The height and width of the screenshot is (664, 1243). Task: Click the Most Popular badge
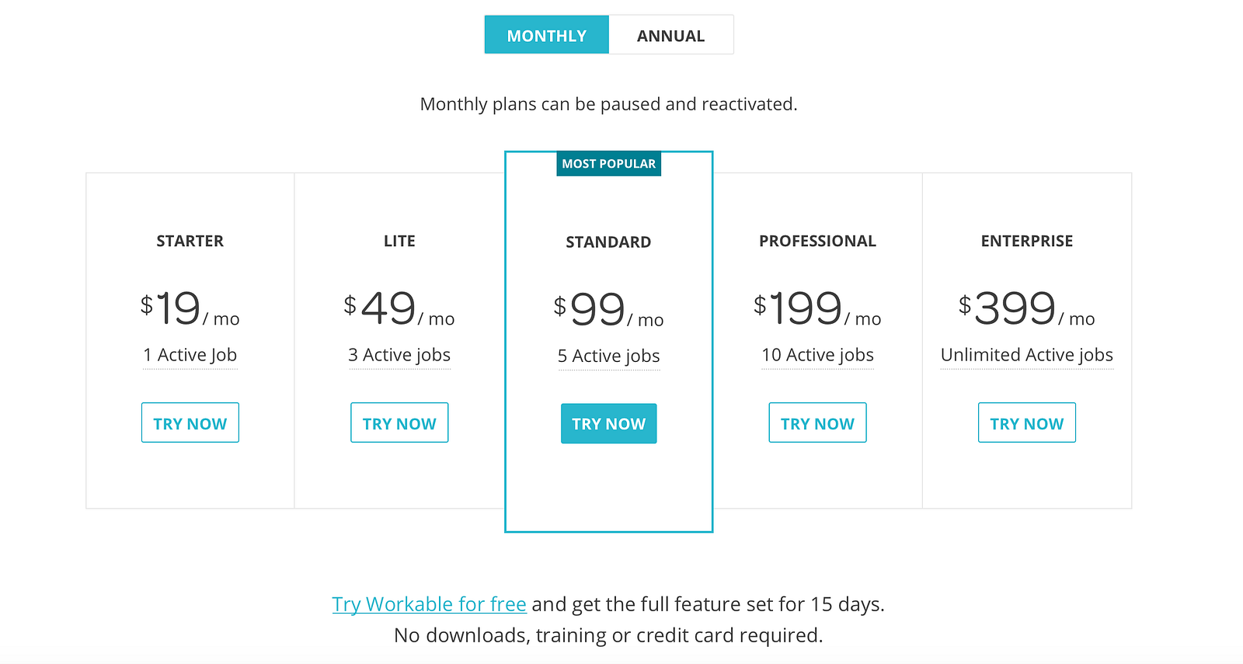(x=608, y=164)
